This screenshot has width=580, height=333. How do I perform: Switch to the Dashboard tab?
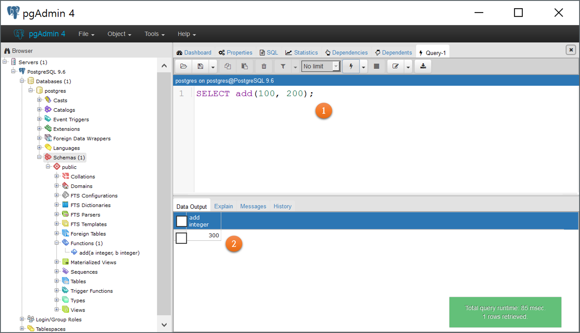pos(194,52)
